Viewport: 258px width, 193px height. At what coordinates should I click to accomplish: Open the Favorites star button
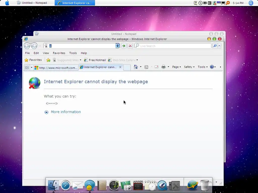click(33, 60)
